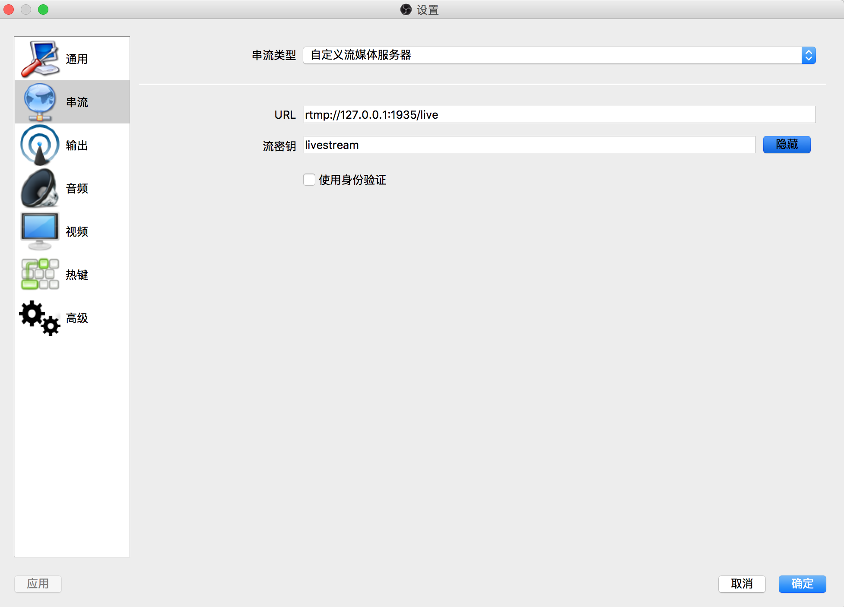
Task: Open the 串流类型 dropdown arrows
Action: point(808,55)
